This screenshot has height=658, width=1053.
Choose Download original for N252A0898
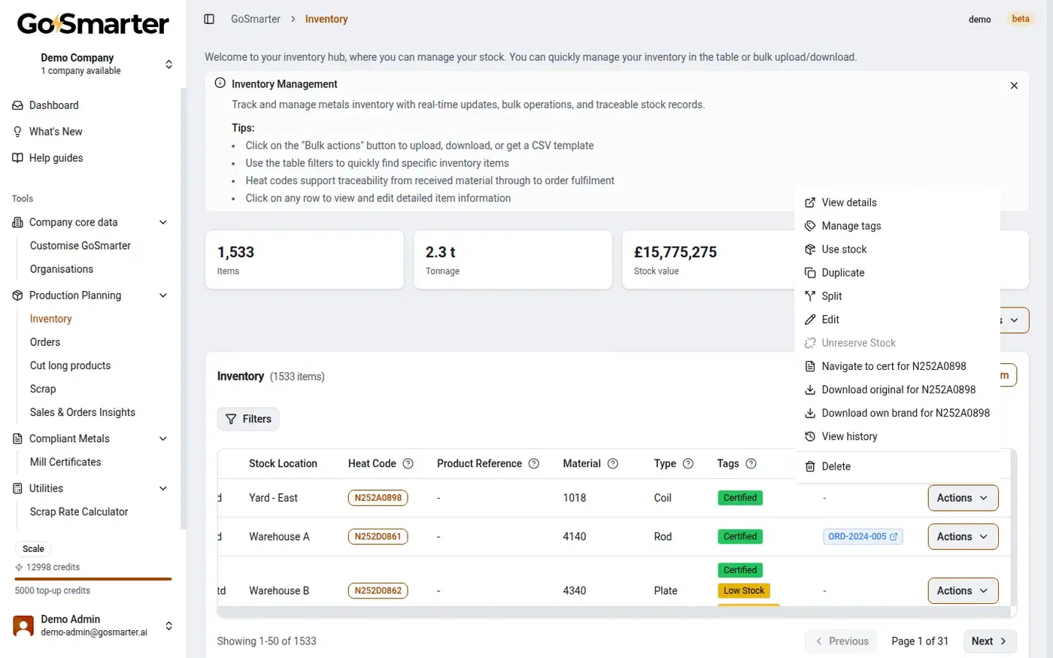pos(897,390)
